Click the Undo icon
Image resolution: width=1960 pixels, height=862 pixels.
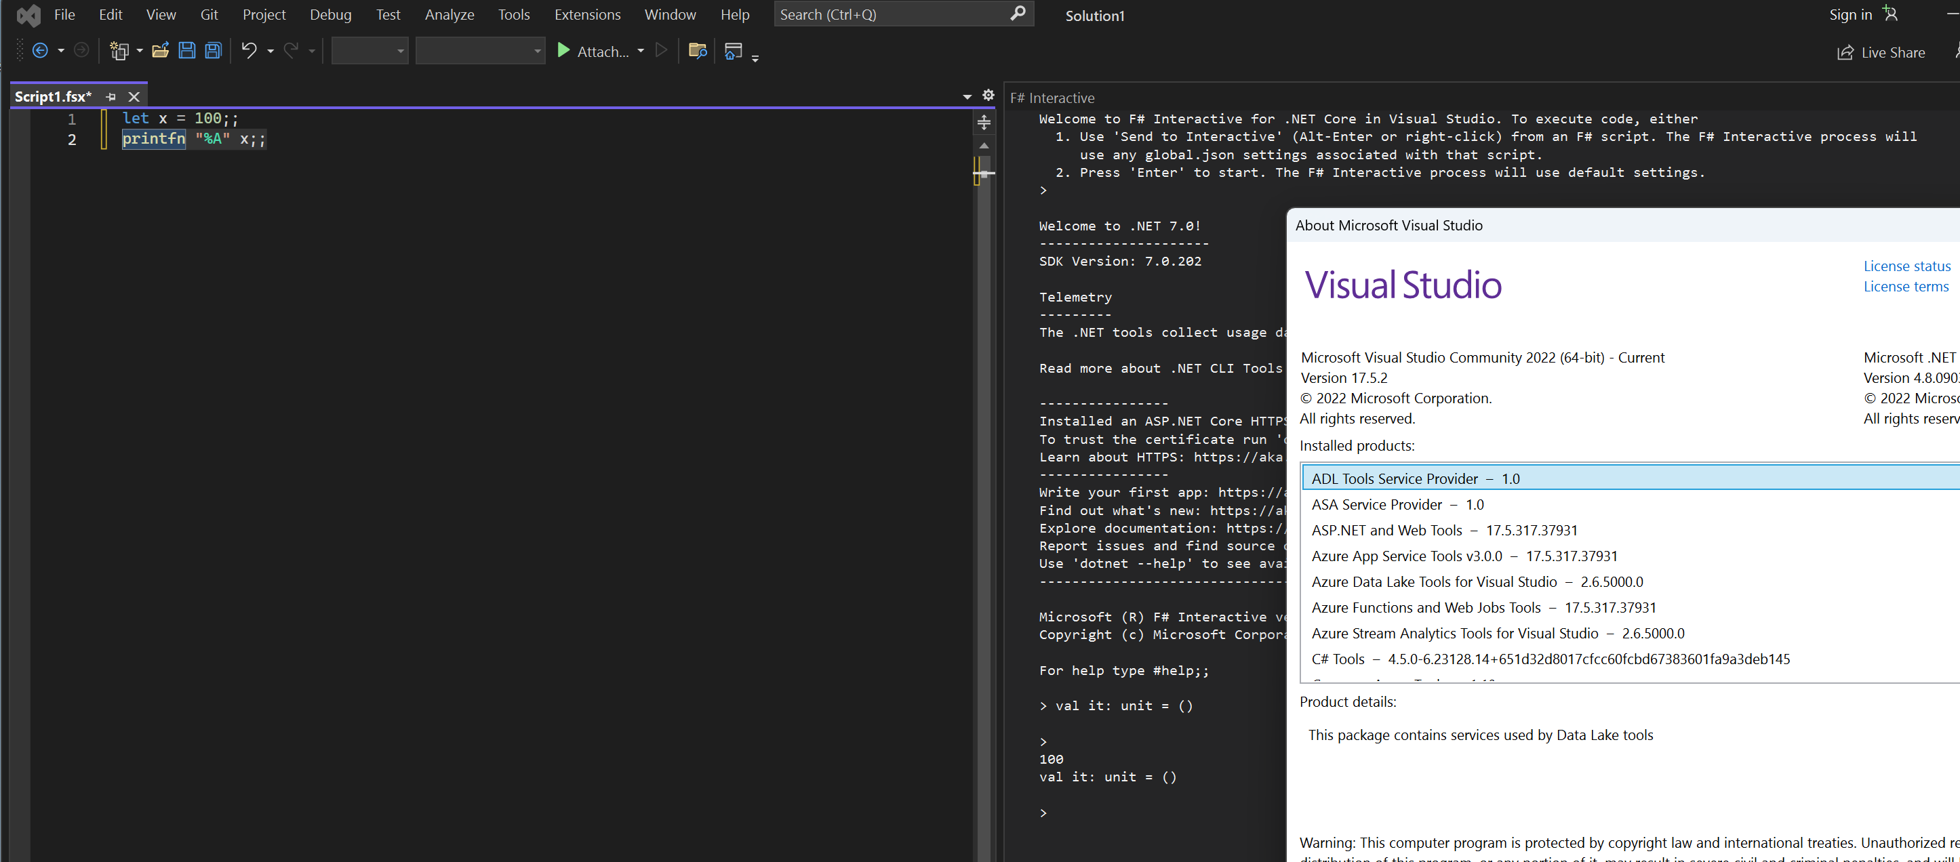[249, 50]
